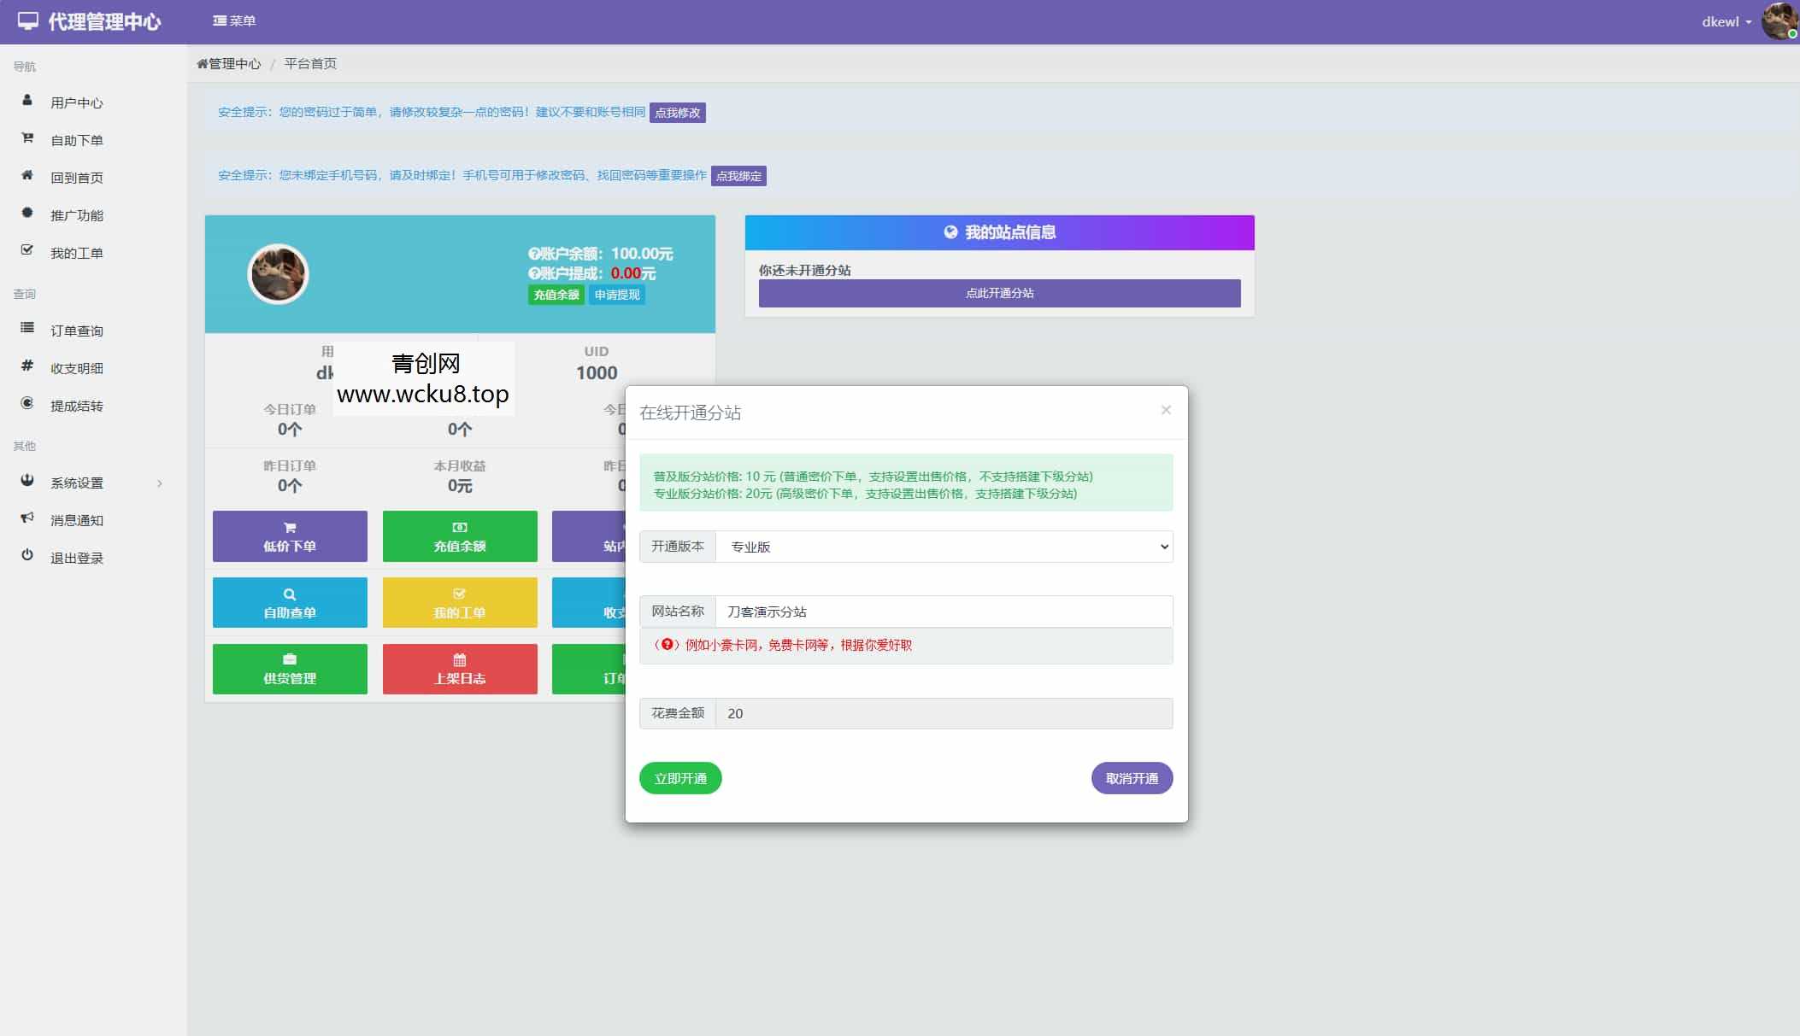Image resolution: width=1800 pixels, height=1036 pixels.
Task: Click the 网站名称 input field
Action: pyautogui.click(x=944, y=612)
